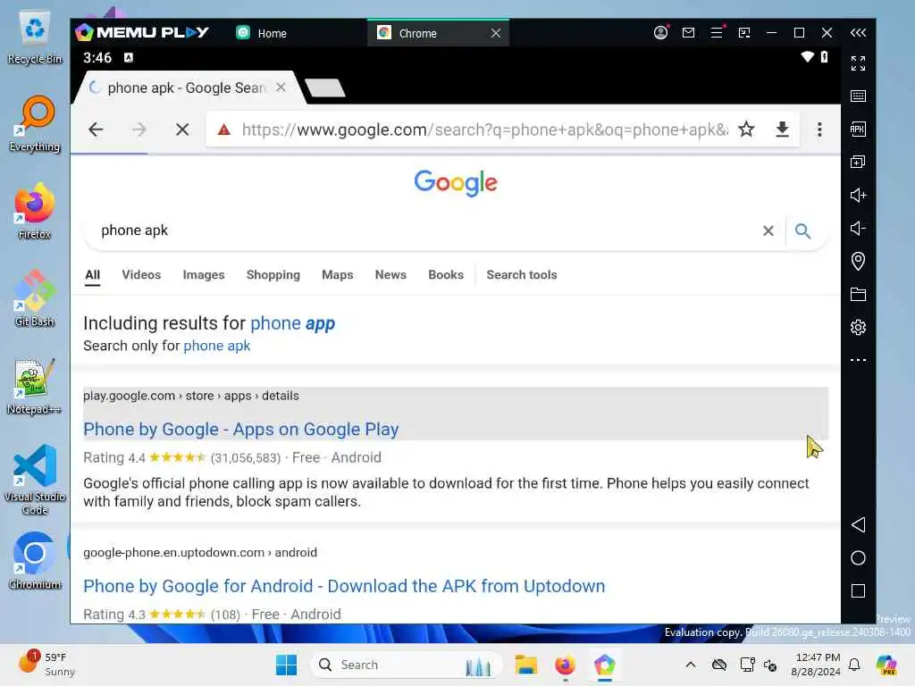Click the Google logo

click(456, 183)
